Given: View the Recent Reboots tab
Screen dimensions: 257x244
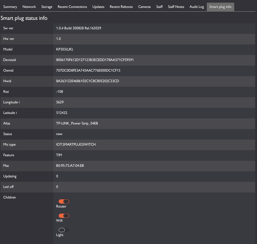Looking at the screenshot, I should tap(121, 7).
